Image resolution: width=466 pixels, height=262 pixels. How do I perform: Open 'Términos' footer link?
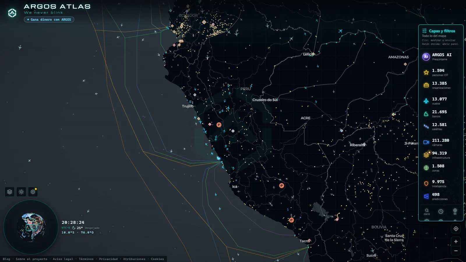pyautogui.click(x=86, y=259)
